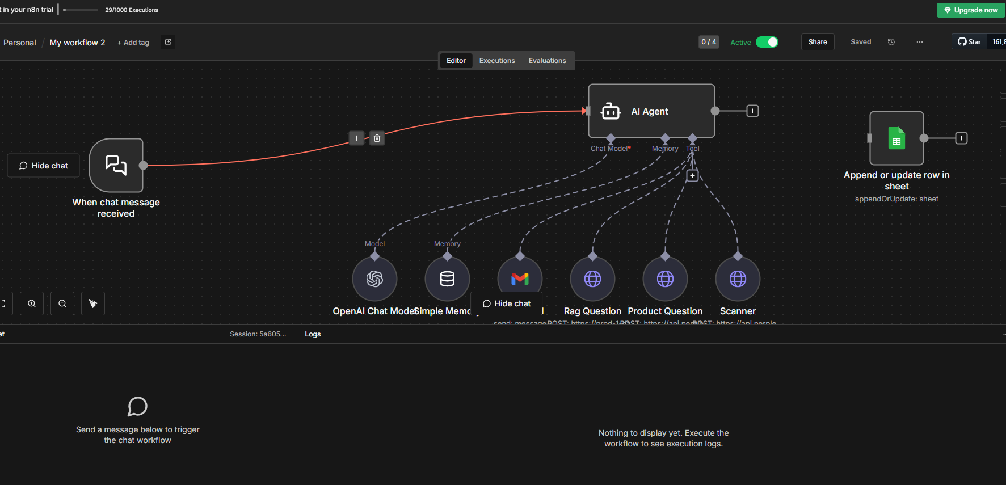This screenshot has width=1006, height=485.
Task: Click the 29/1000 Executions text
Action: click(x=132, y=10)
